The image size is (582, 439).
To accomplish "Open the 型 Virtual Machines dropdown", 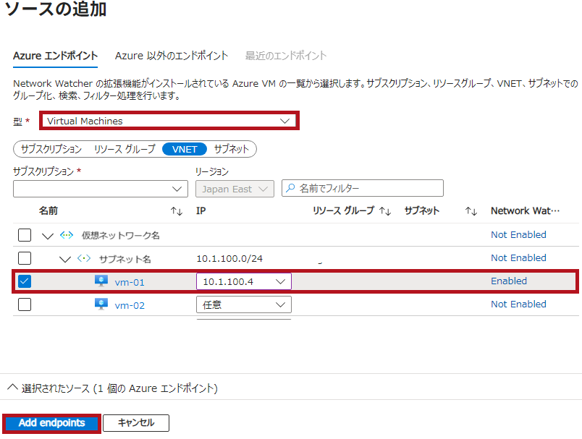I will 169,121.
